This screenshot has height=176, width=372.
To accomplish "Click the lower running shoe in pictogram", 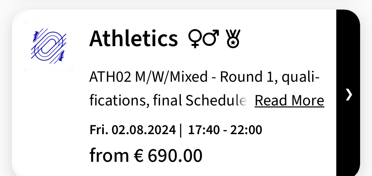I will pyautogui.click(x=62, y=56).
